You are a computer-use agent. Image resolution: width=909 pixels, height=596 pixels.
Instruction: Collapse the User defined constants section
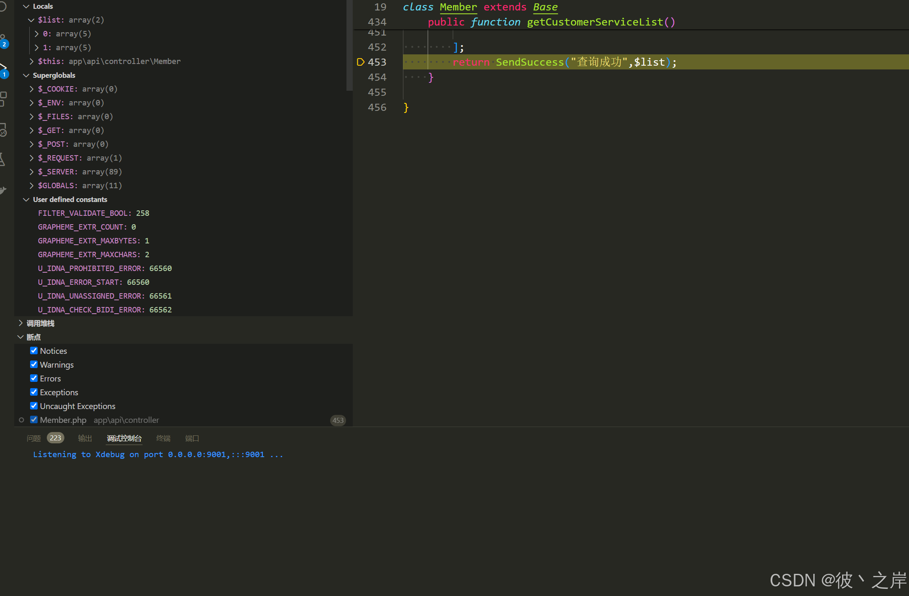click(26, 200)
